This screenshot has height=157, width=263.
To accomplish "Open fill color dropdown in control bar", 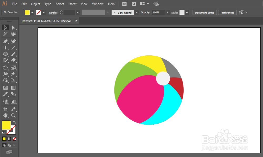I will (32, 12).
